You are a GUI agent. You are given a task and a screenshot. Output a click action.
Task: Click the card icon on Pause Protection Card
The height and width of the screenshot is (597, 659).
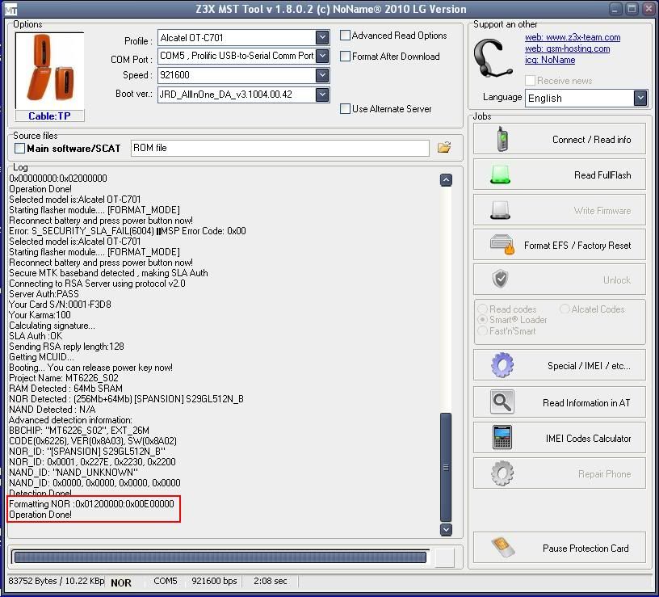click(502, 548)
